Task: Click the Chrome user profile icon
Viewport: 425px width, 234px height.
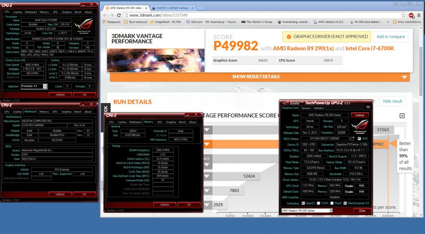Action: coord(396,3)
